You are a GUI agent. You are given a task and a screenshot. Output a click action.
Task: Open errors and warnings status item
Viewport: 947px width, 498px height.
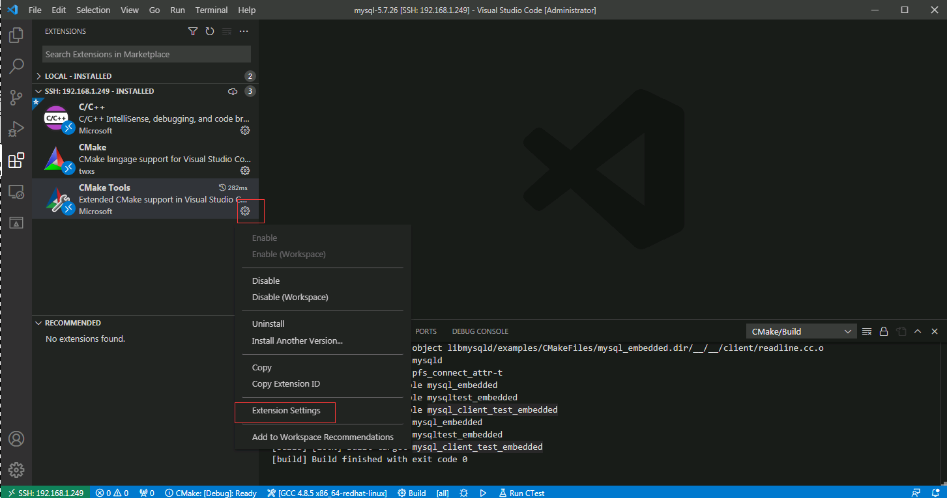[112, 493]
